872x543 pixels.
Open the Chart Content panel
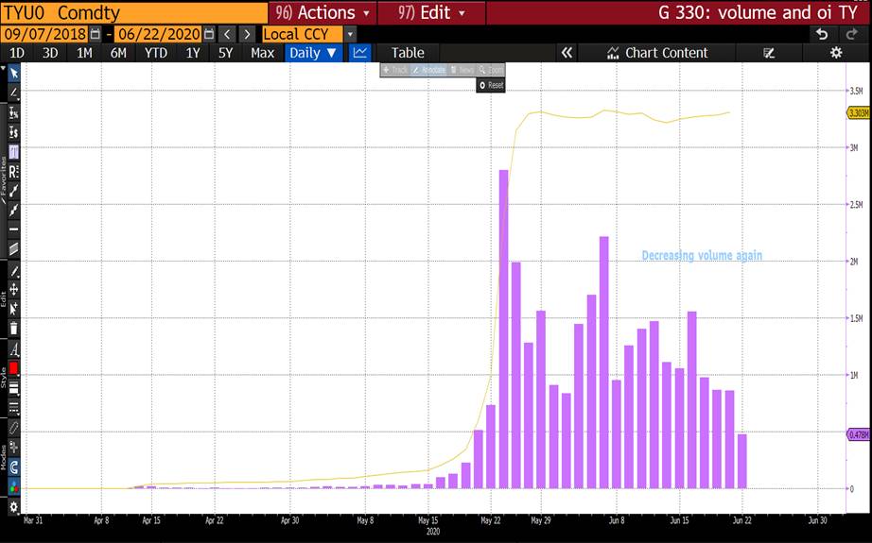[657, 53]
